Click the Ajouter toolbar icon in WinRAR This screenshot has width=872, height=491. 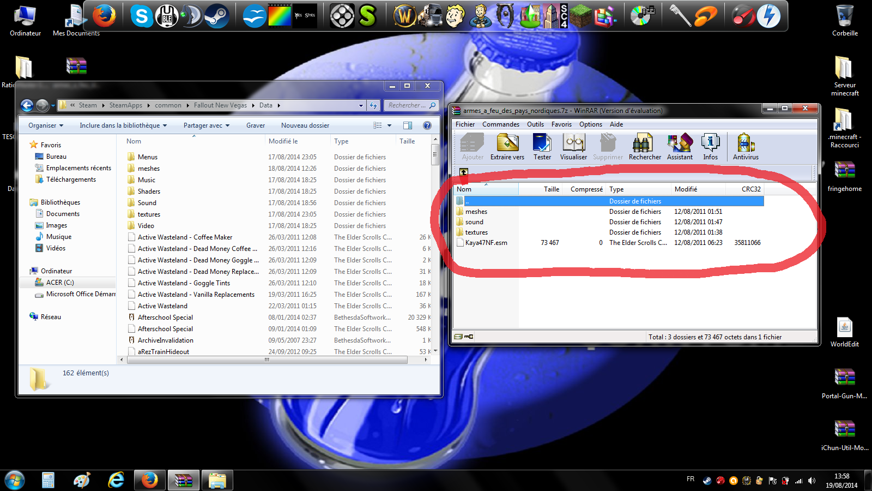click(472, 147)
